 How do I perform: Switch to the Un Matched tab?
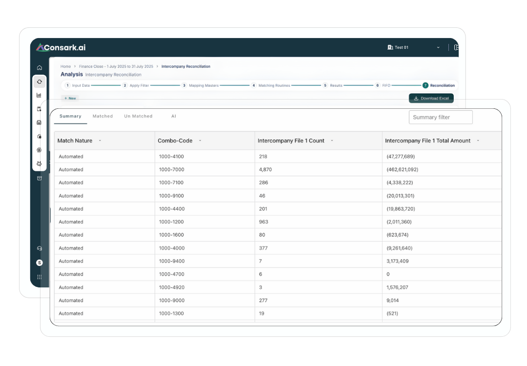click(138, 116)
